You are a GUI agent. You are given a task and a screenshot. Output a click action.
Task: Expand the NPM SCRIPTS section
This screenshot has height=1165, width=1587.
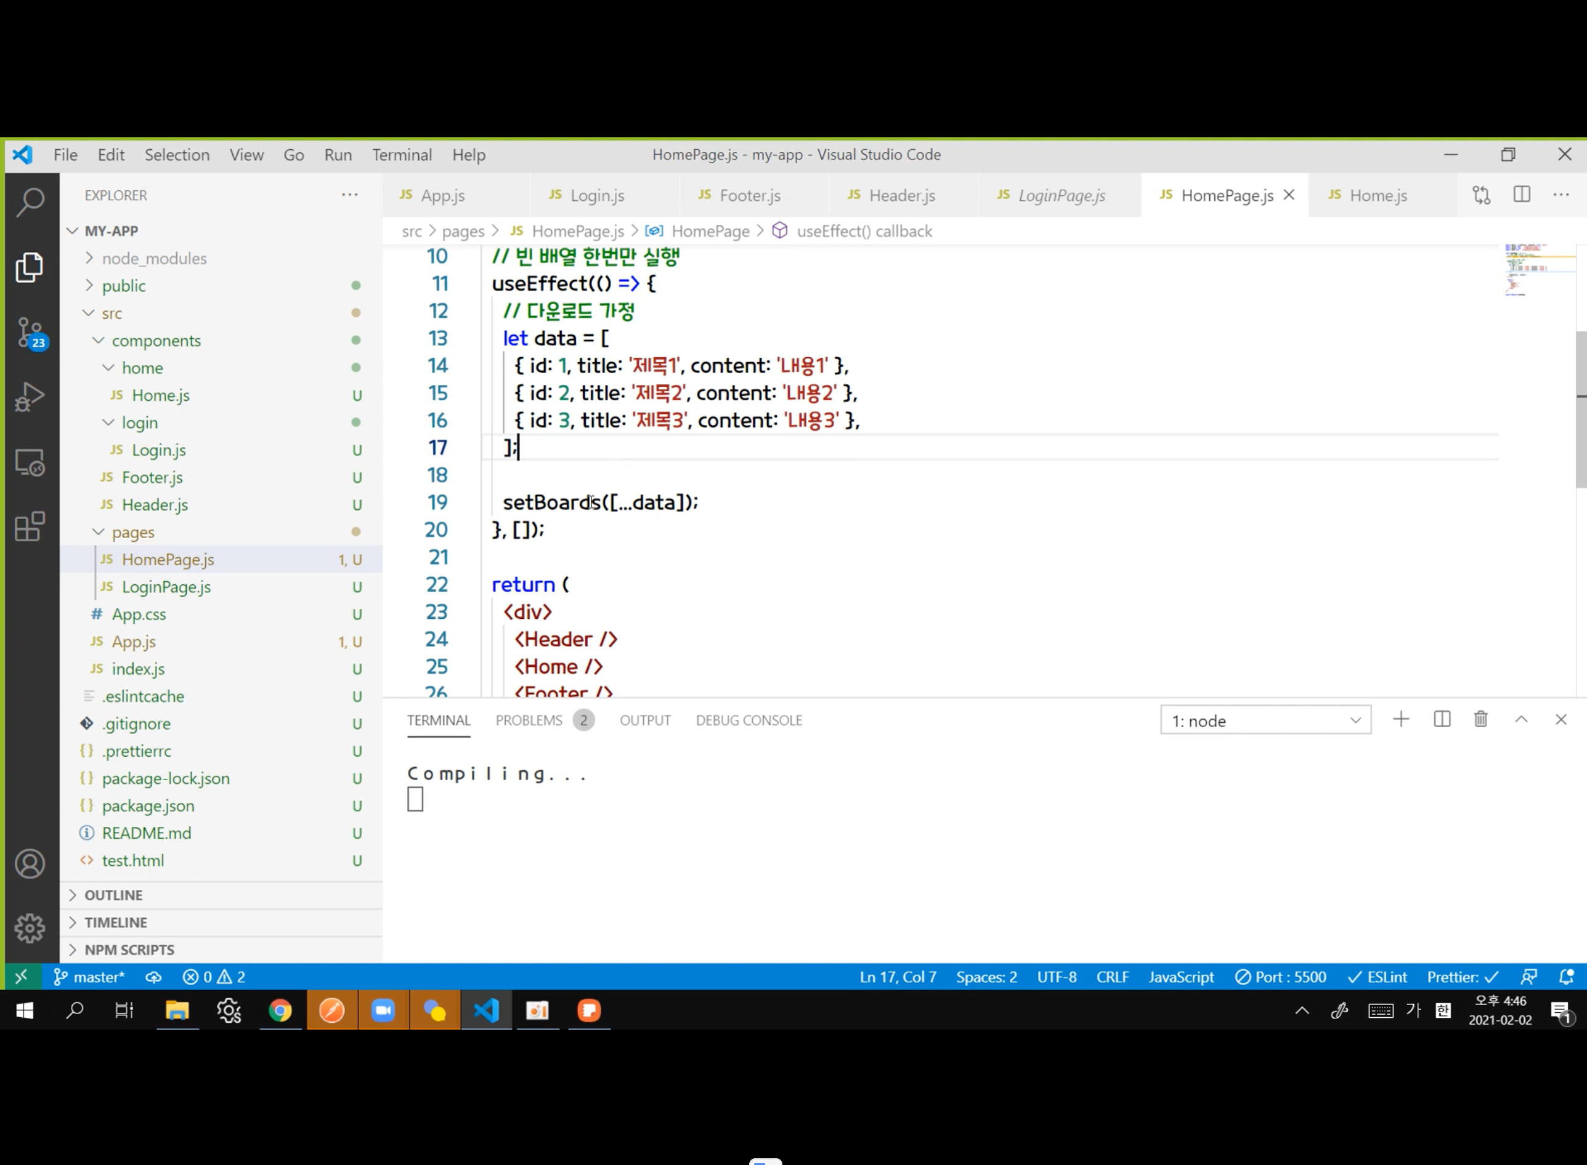(x=128, y=950)
